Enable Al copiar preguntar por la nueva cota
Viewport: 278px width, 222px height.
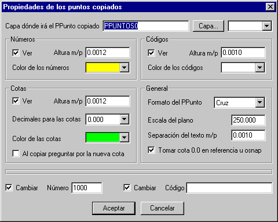tap(16, 154)
